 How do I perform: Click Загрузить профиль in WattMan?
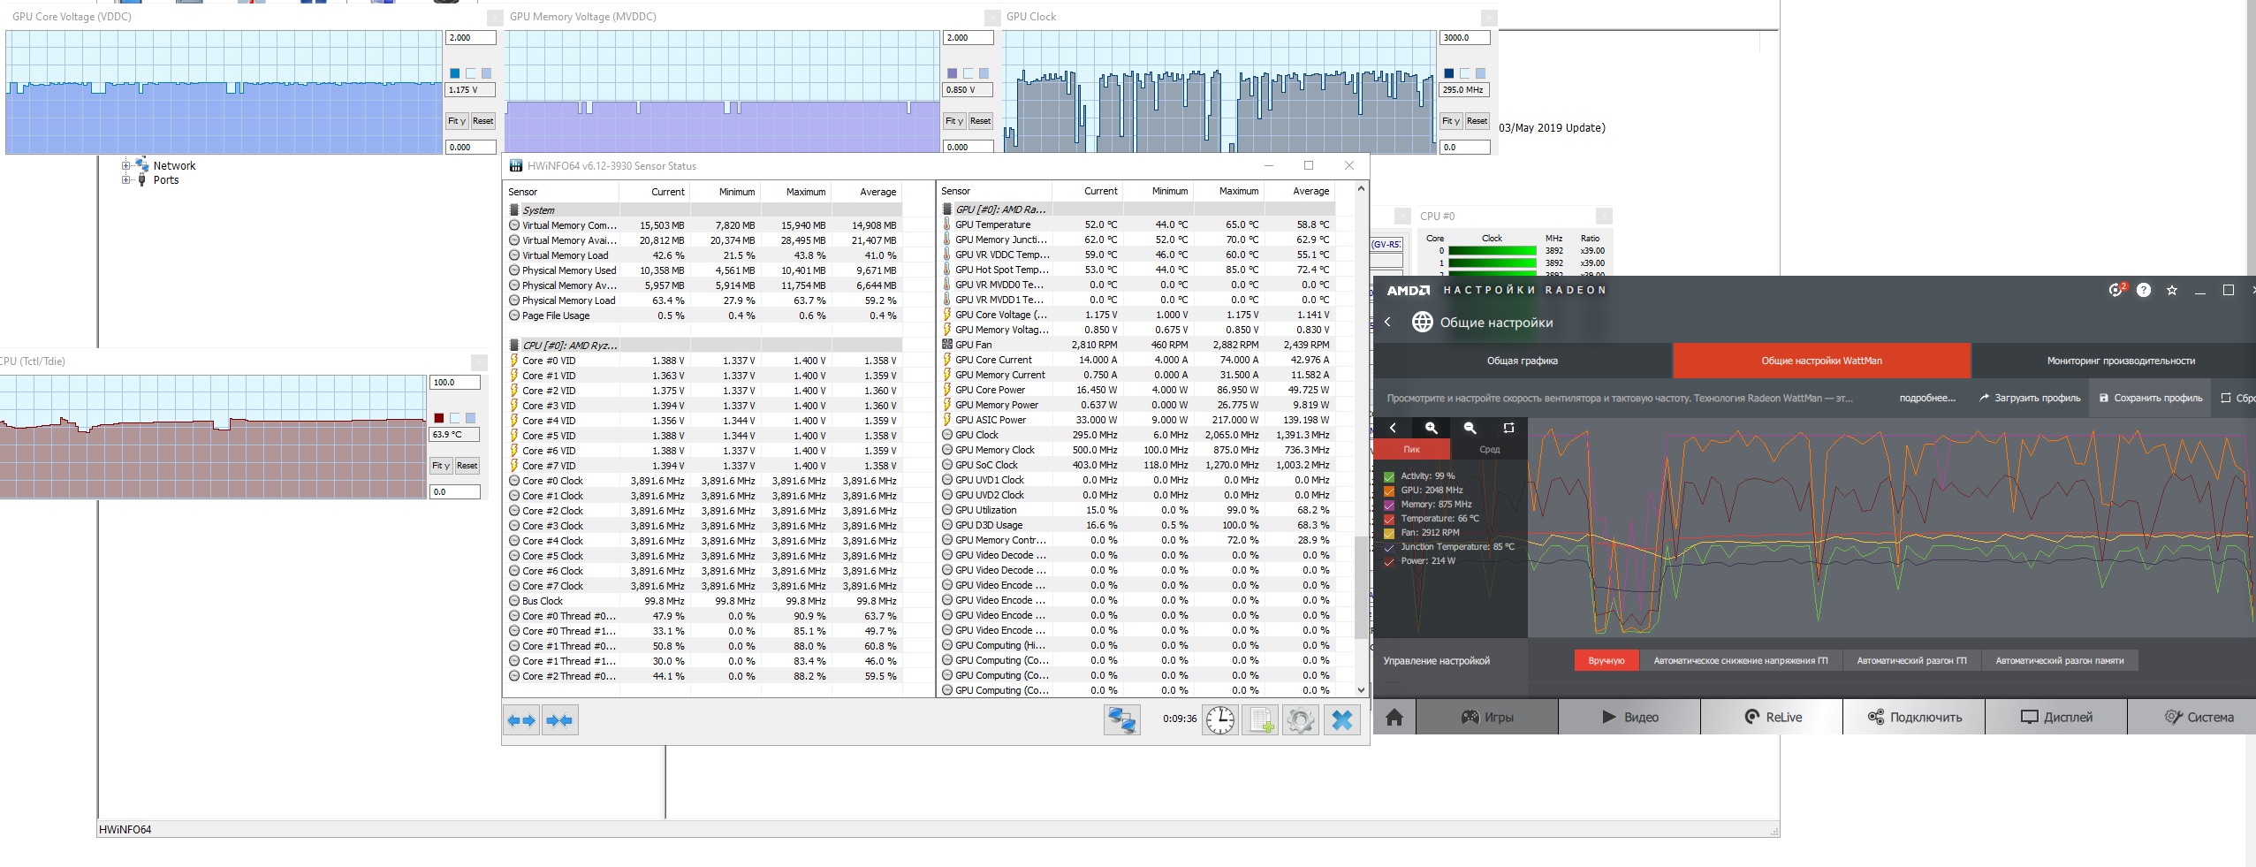[x=2030, y=398]
